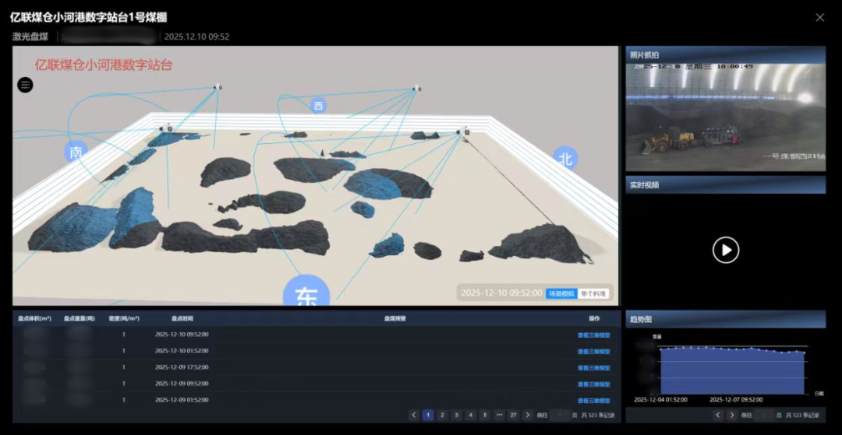Click the page jump input under records table
The image size is (842, 435).
pos(560,416)
